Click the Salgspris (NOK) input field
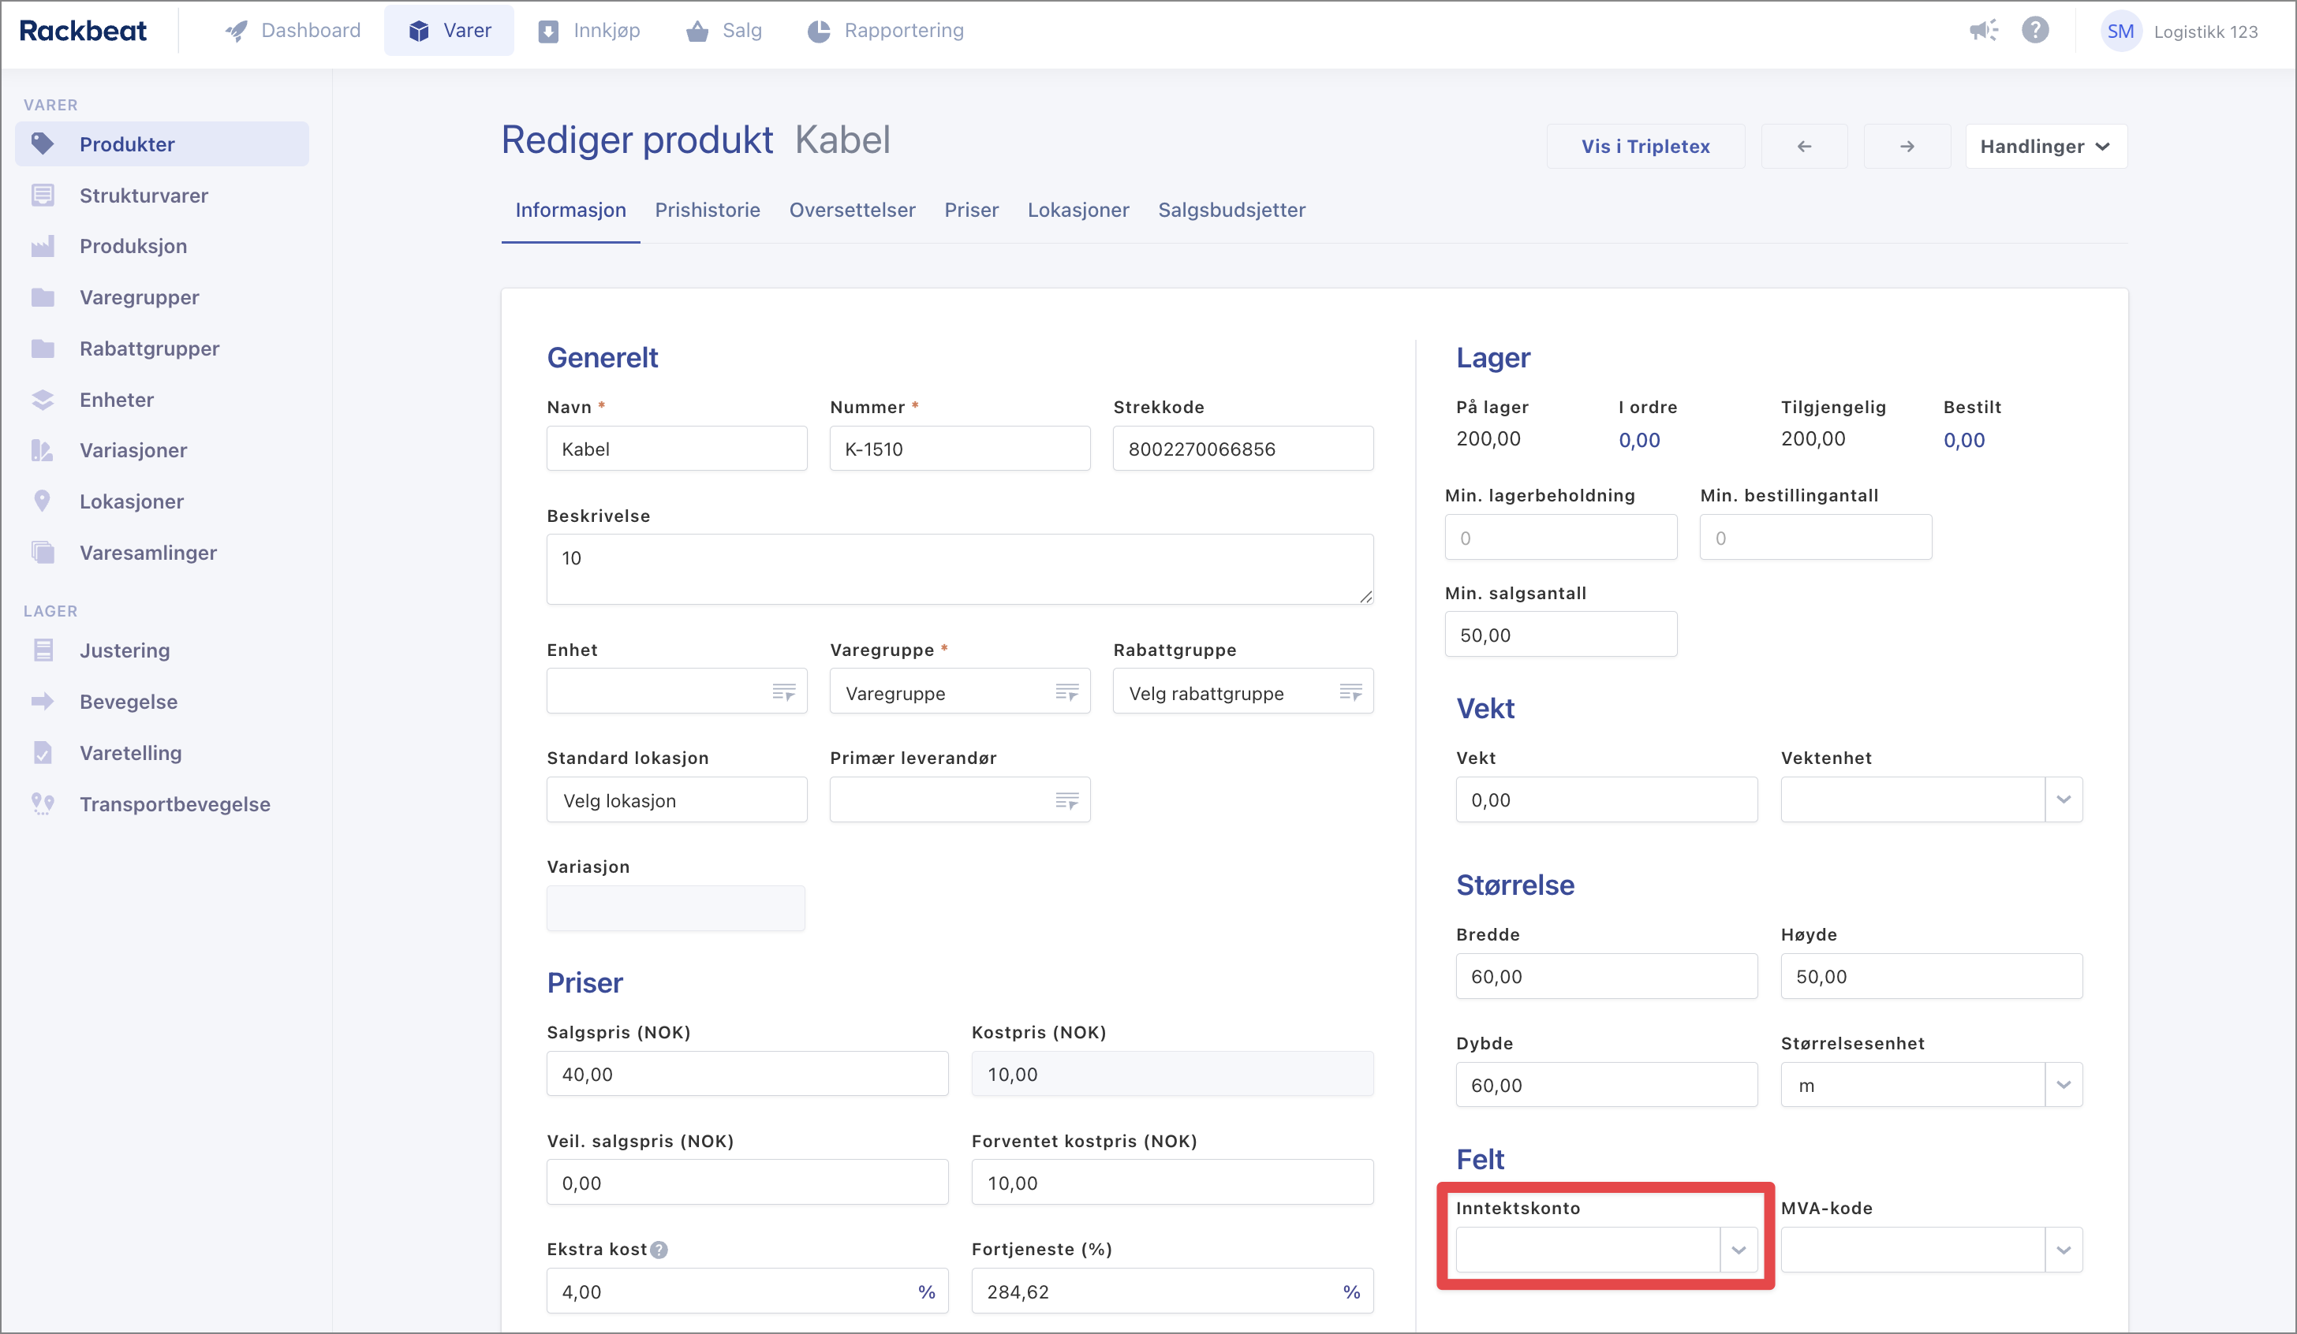Screen dimensions: 2297x1334 [x=746, y=1075]
